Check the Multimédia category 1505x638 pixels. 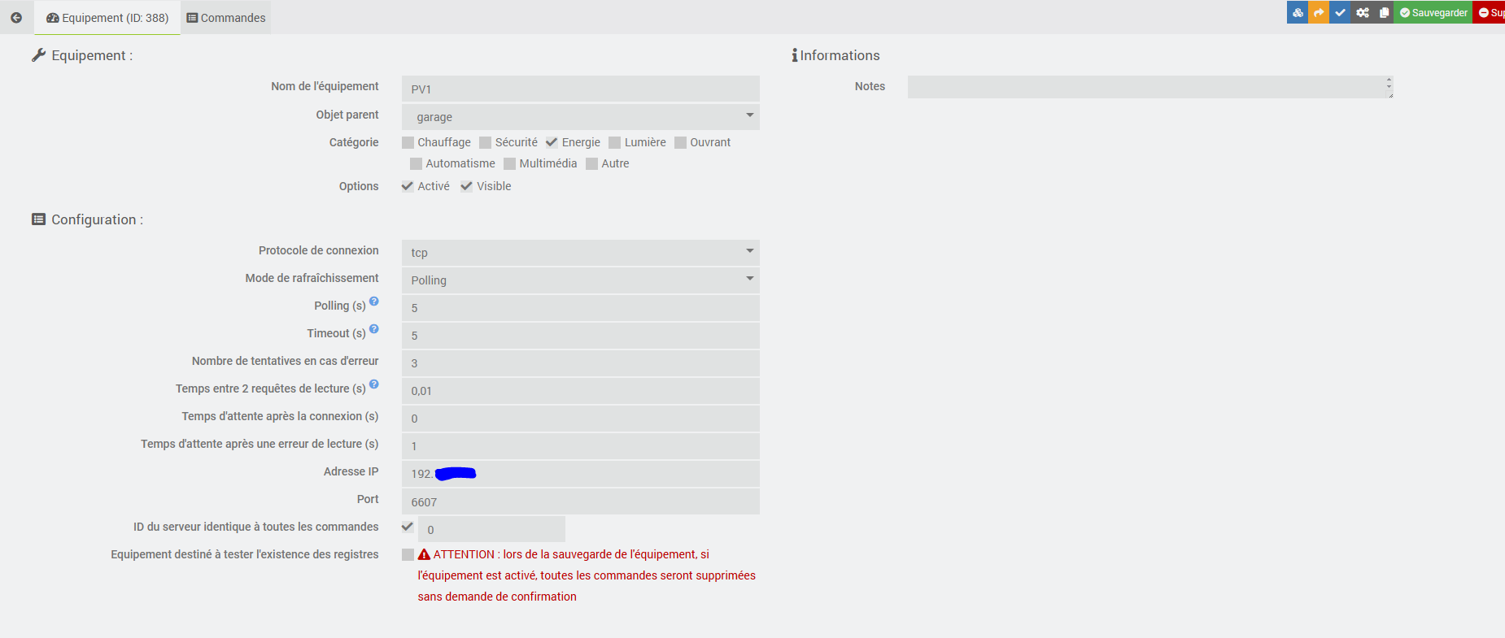click(x=510, y=164)
